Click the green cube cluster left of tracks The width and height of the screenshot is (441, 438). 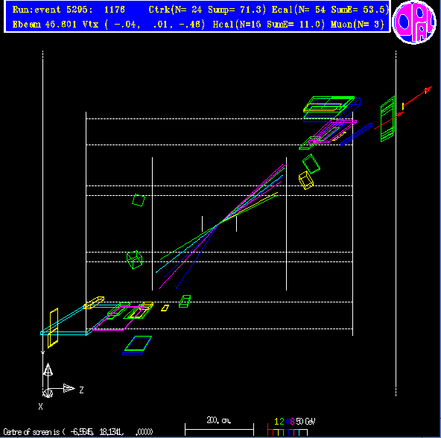pos(134,260)
